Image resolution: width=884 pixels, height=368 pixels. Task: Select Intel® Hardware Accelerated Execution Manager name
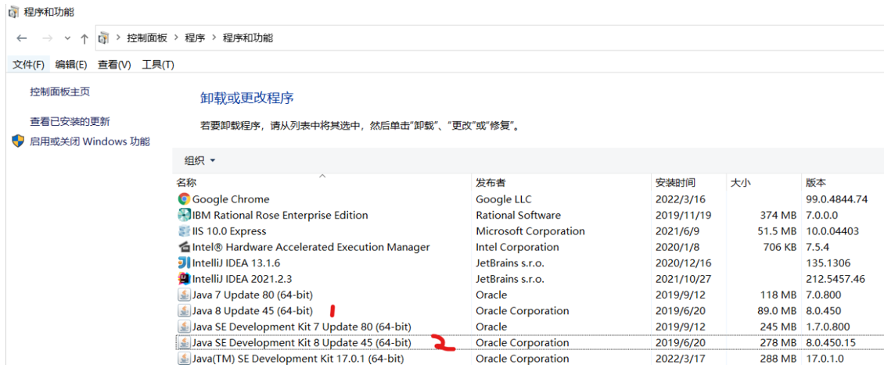pyautogui.click(x=311, y=247)
